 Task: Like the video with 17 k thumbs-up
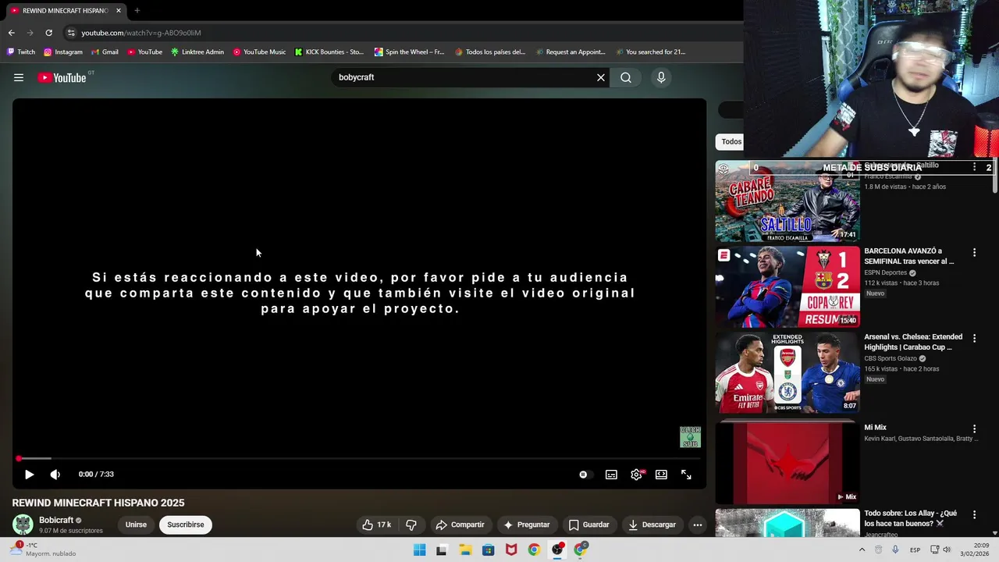click(376, 525)
